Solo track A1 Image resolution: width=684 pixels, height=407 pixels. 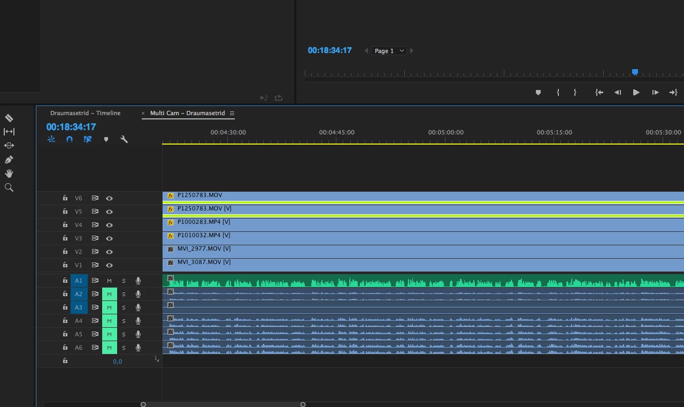pos(124,281)
